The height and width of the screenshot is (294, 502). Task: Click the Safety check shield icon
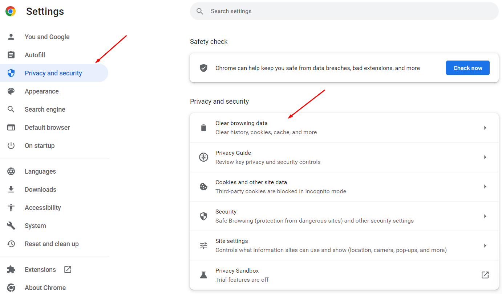[203, 68]
